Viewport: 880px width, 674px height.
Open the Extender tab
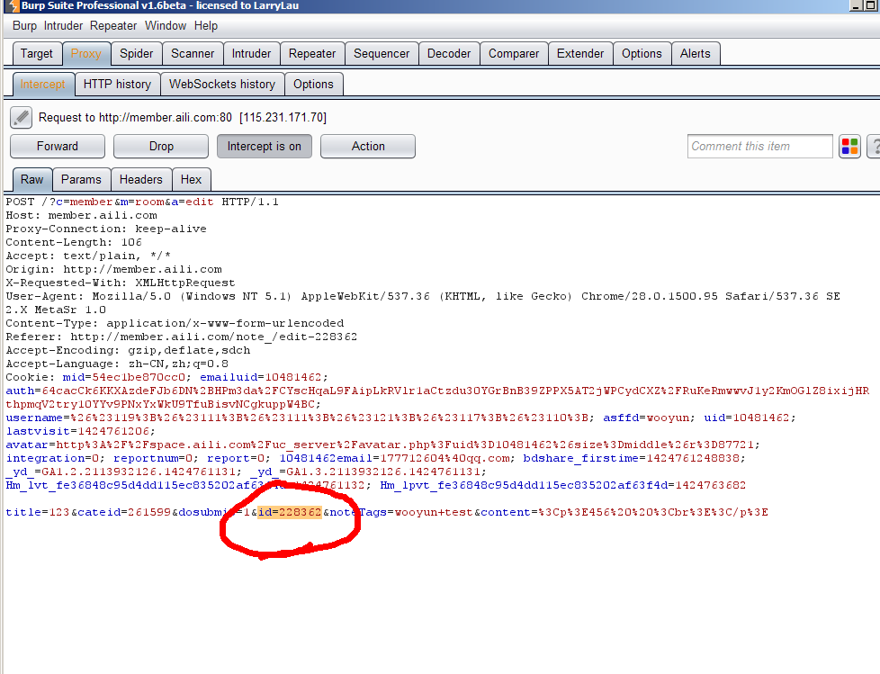point(580,53)
